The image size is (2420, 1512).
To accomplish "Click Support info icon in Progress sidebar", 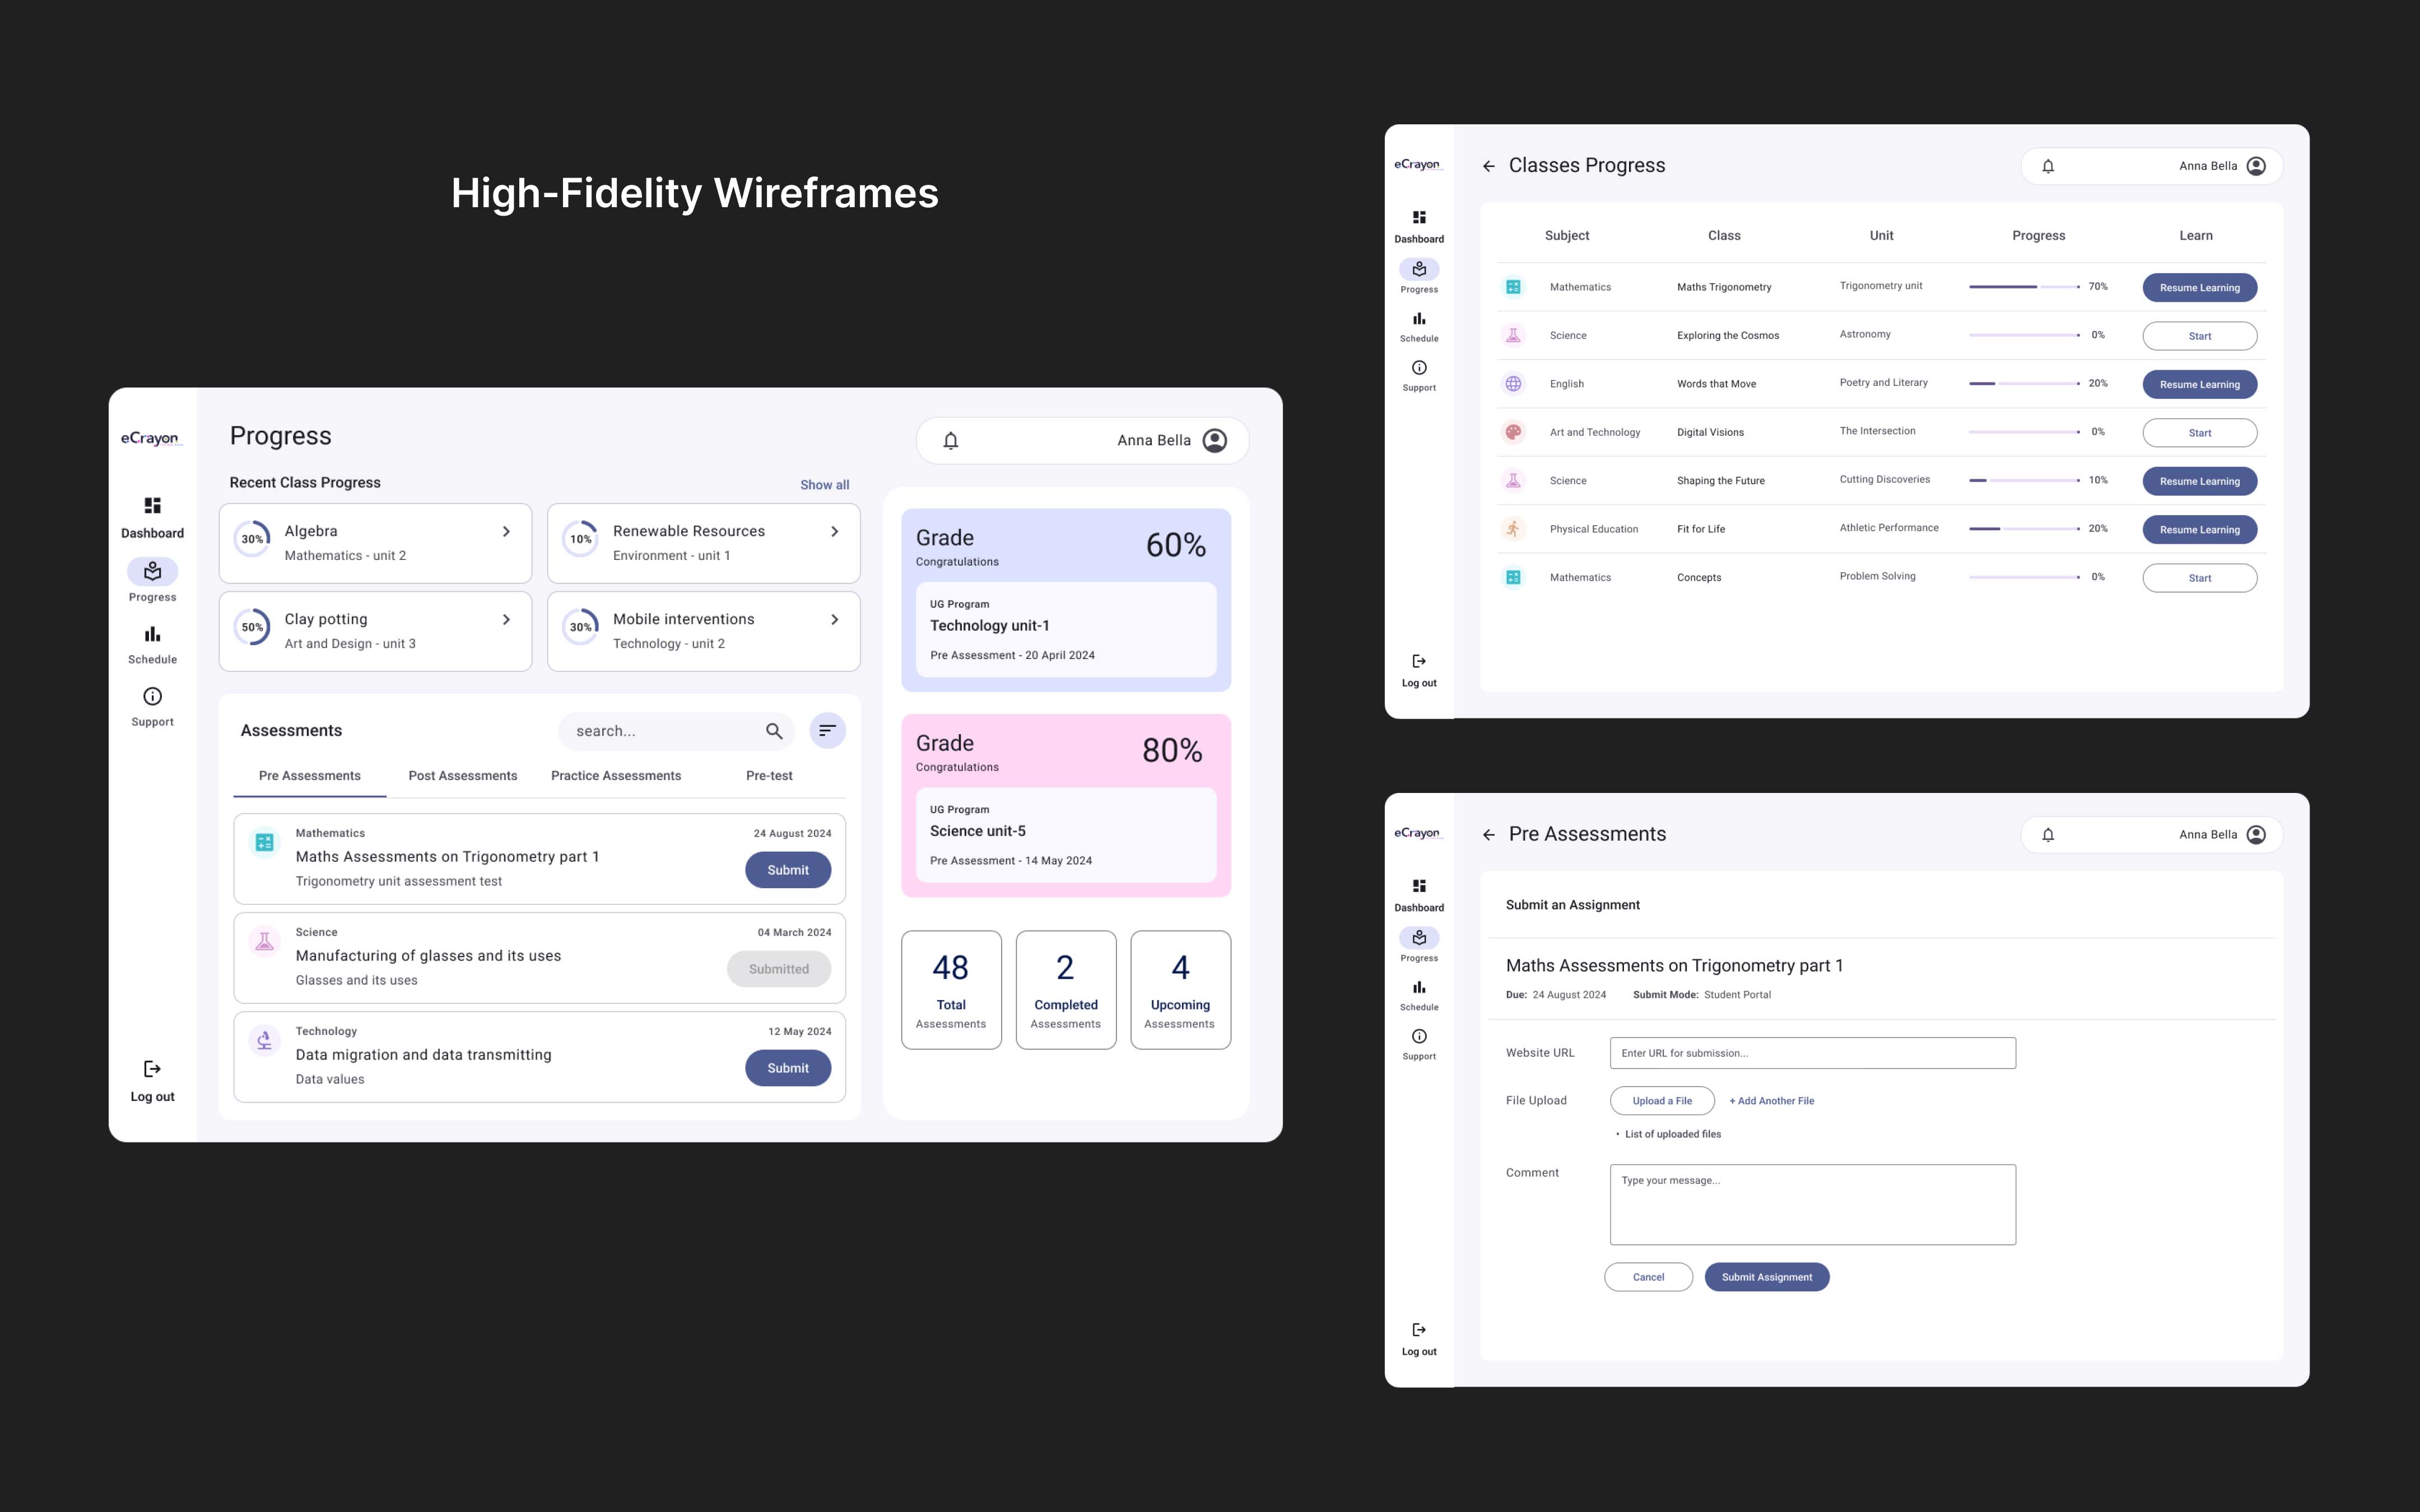I will (152, 697).
